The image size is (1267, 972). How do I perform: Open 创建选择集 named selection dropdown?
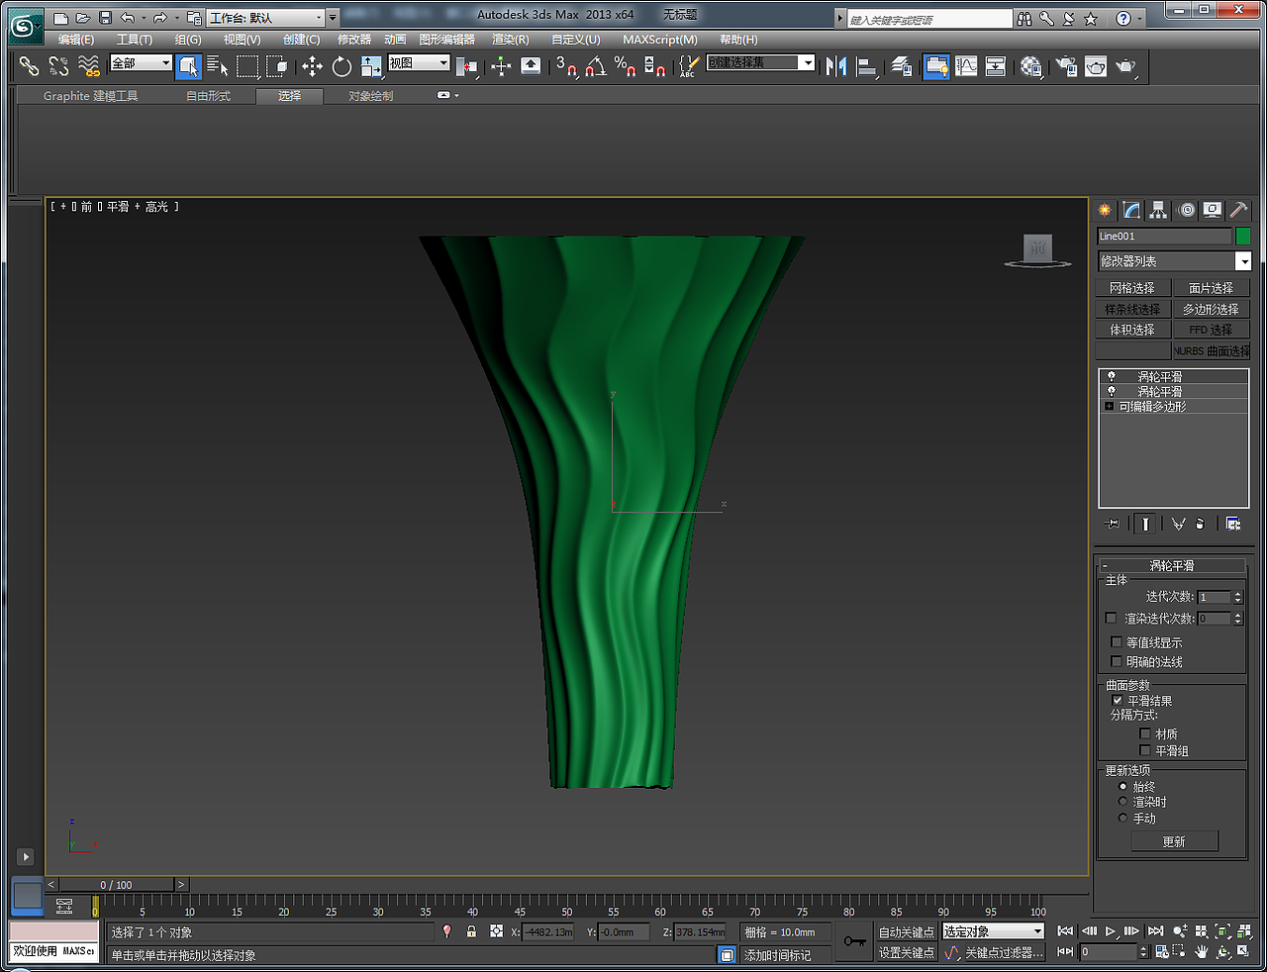coord(760,62)
